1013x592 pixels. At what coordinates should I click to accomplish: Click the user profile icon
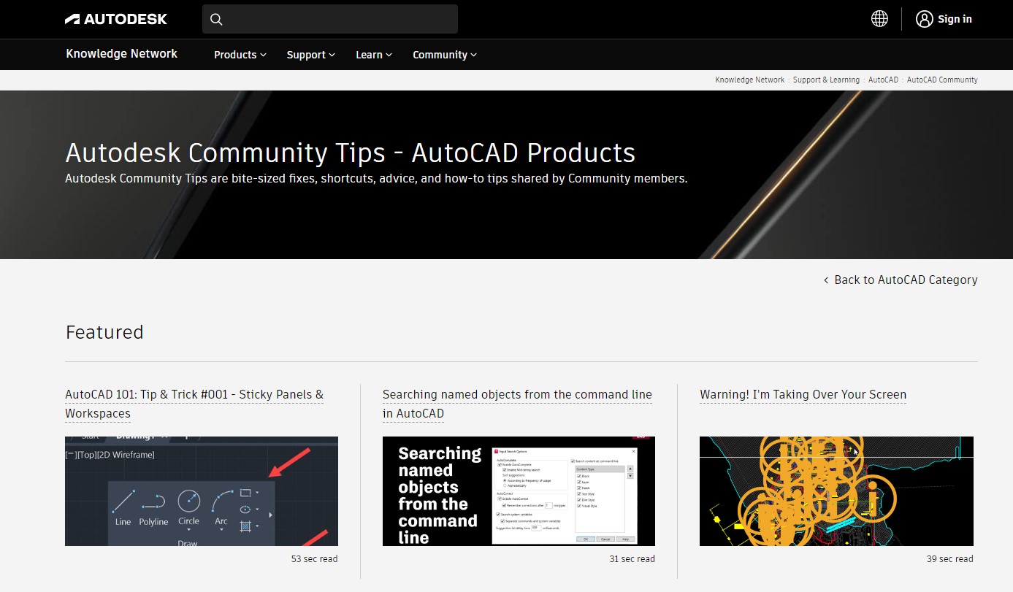925,19
